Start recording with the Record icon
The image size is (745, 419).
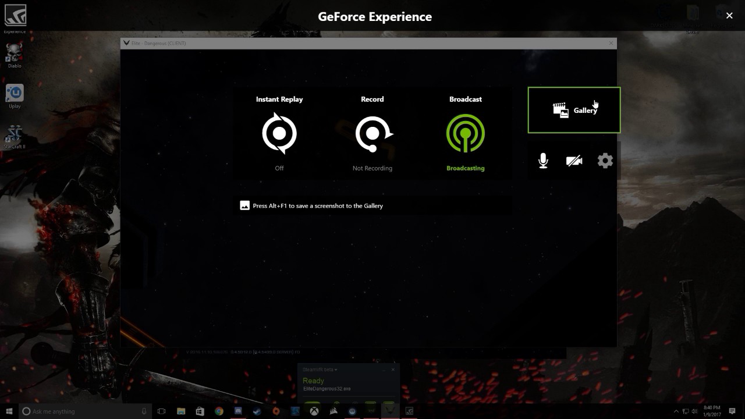coord(374,134)
